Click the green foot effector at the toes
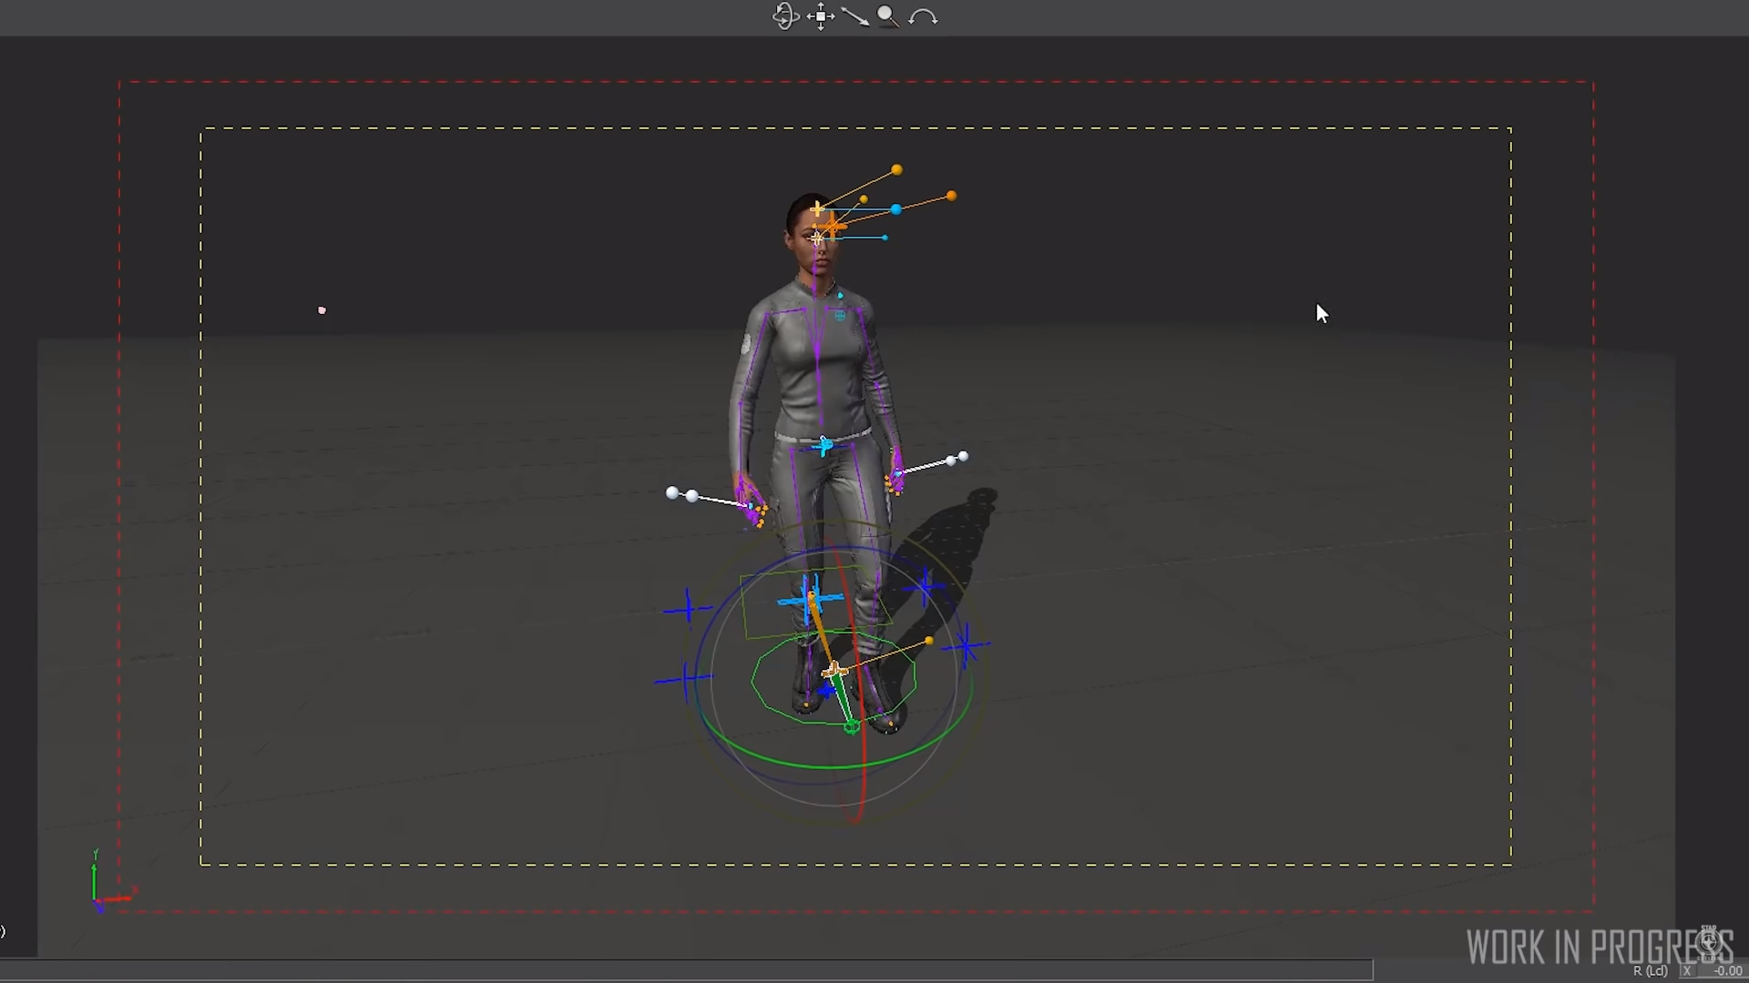 pyautogui.click(x=852, y=726)
